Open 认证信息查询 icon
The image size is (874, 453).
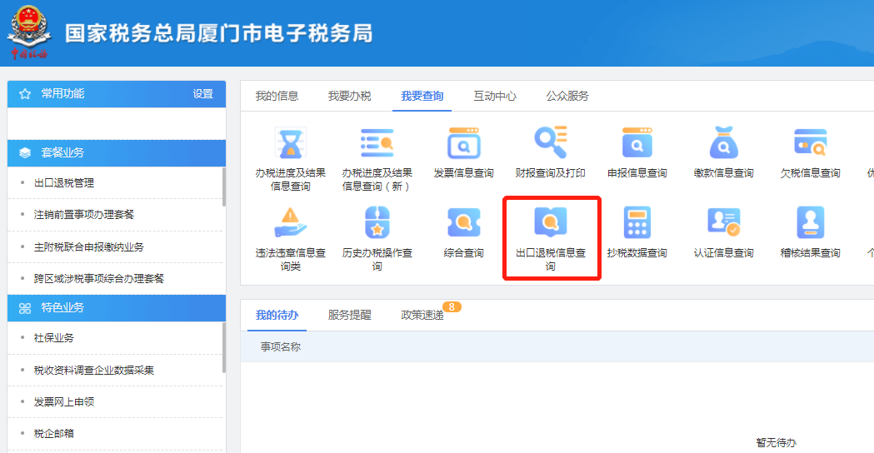(x=723, y=222)
